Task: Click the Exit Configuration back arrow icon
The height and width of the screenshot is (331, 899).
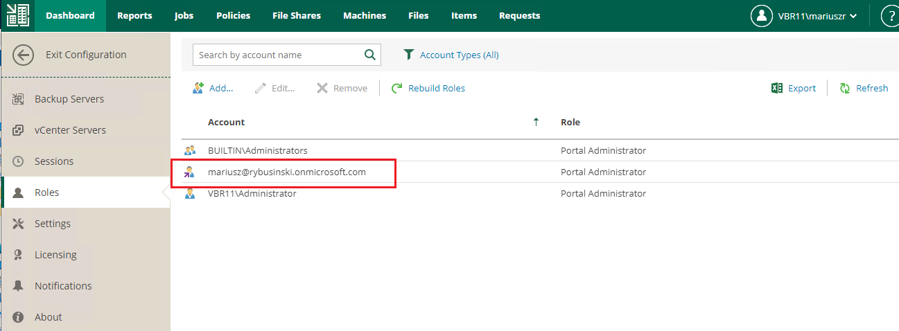Action: point(23,55)
